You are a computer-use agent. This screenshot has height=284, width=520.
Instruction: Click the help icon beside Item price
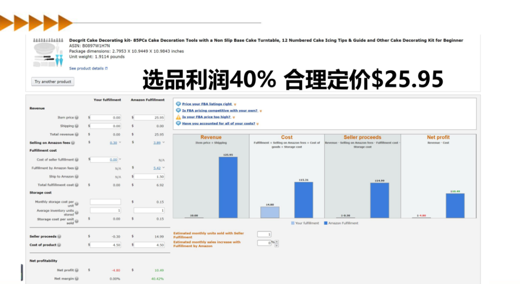(x=77, y=117)
